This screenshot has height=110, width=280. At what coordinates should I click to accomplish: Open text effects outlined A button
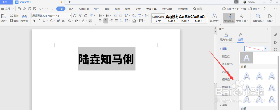[69, 21]
